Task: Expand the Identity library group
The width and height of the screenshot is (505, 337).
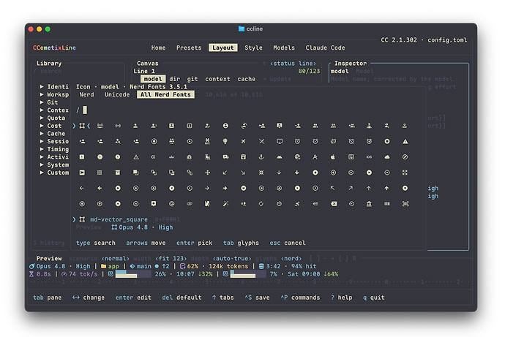Action: click(x=54, y=87)
